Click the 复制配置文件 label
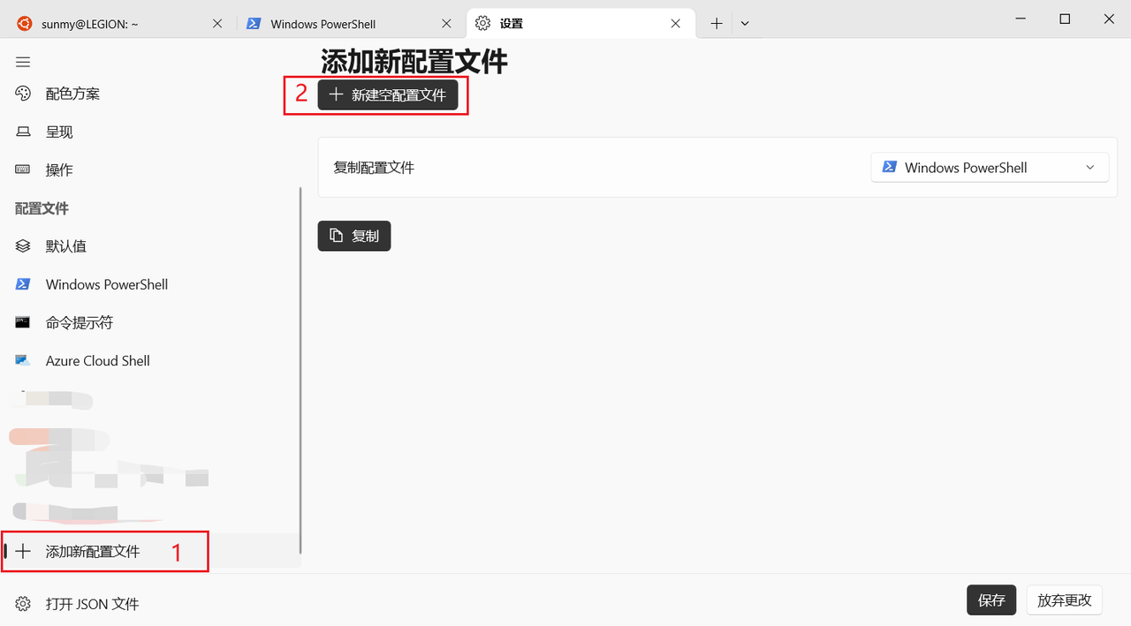Screen dimensions: 1131x626 (374, 167)
